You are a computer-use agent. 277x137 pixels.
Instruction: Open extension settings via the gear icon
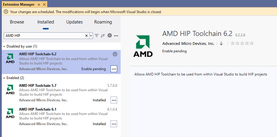[109, 36]
